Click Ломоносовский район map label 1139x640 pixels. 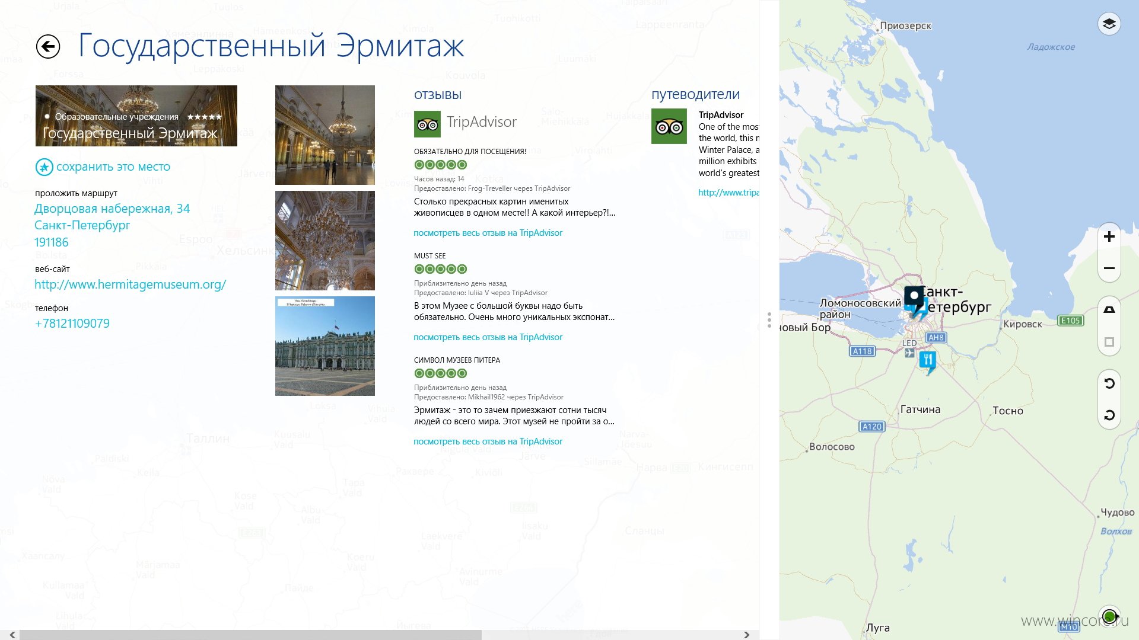point(860,309)
